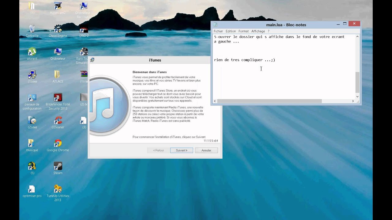Select the TuneUp Utilities 2013 icon
The width and height of the screenshot is (392, 220).
58,193
